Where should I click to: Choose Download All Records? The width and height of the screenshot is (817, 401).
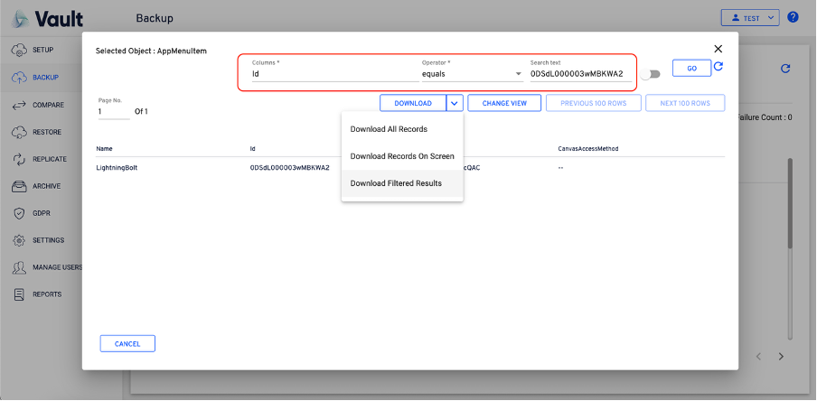pos(389,129)
